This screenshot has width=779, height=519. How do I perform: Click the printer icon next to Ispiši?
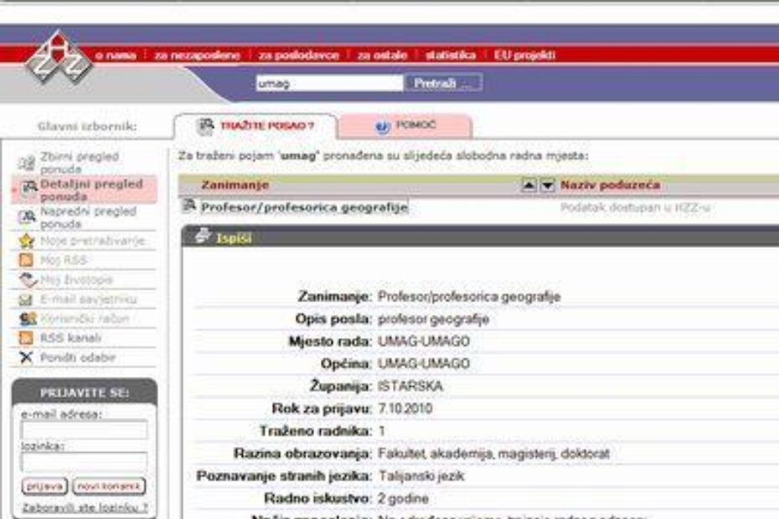(x=203, y=237)
